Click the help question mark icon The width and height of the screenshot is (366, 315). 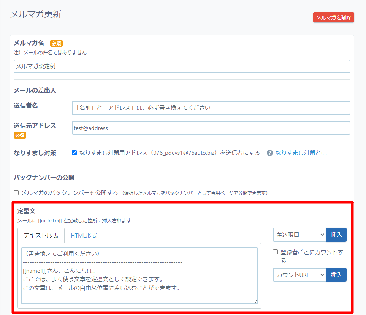point(270,153)
